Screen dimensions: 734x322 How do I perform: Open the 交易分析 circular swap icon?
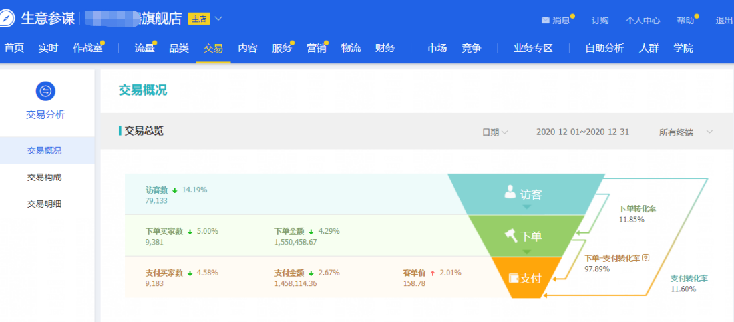click(x=45, y=91)
